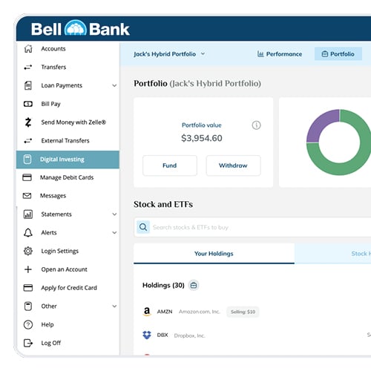371x371 pixels.
Task: Click the Log Off link
Action: point(51,343)
